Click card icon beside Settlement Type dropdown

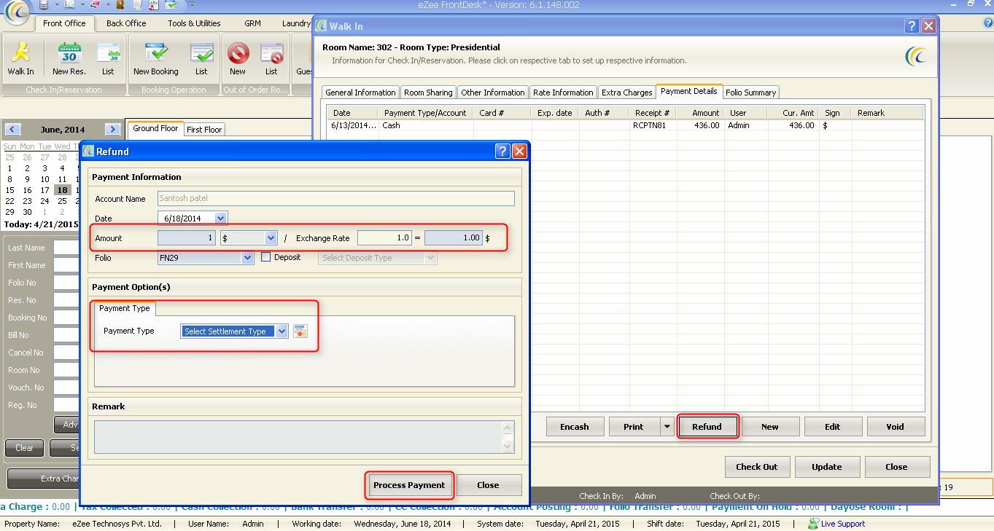point(300,331)
